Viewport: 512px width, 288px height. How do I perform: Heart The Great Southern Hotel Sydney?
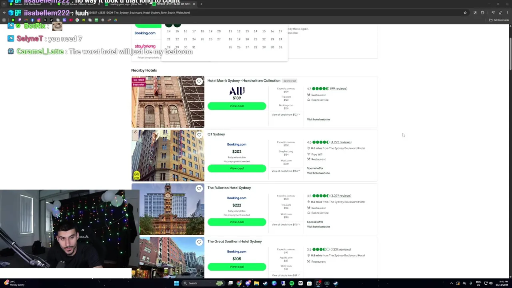[199, 242]
